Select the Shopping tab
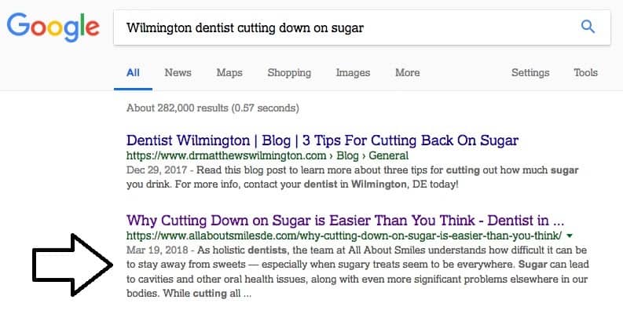 tap(289, 73)
